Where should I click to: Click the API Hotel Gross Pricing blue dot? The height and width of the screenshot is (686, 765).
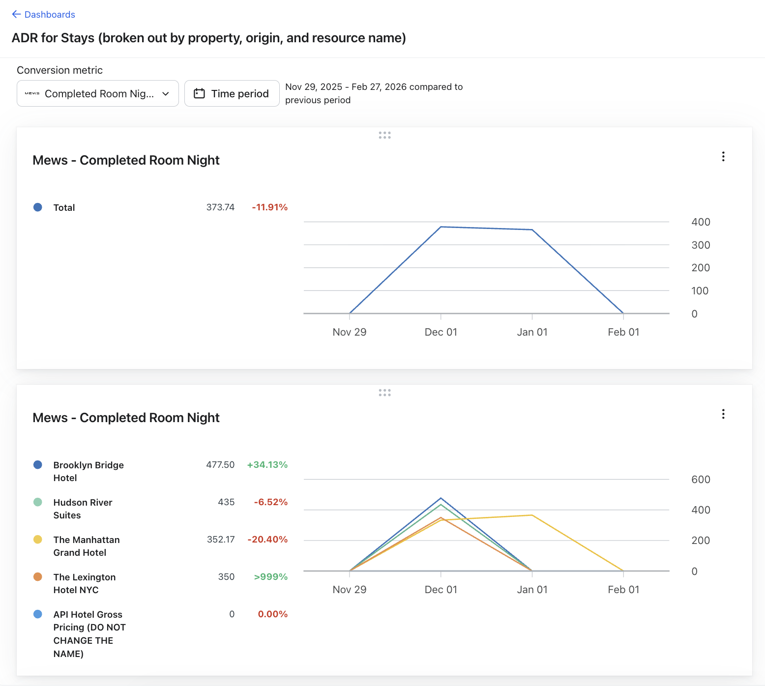(x=38, y=614)
